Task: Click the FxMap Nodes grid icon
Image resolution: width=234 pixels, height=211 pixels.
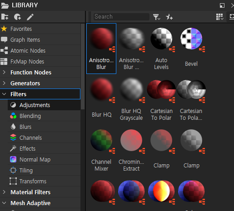Action: [x=4, y=61]
